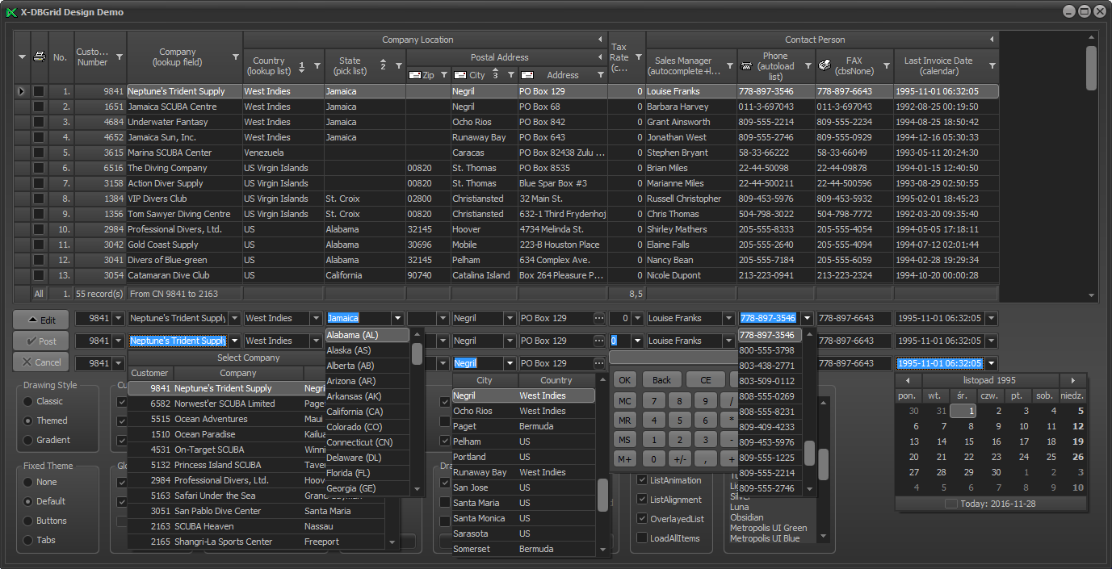
Task: Open the Last Invoice Date filter funnel
Action: [x=992, y=65]
